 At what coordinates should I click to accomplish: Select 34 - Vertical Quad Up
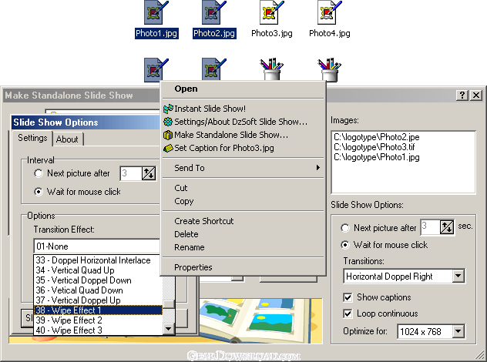click(x=98, y=270)
